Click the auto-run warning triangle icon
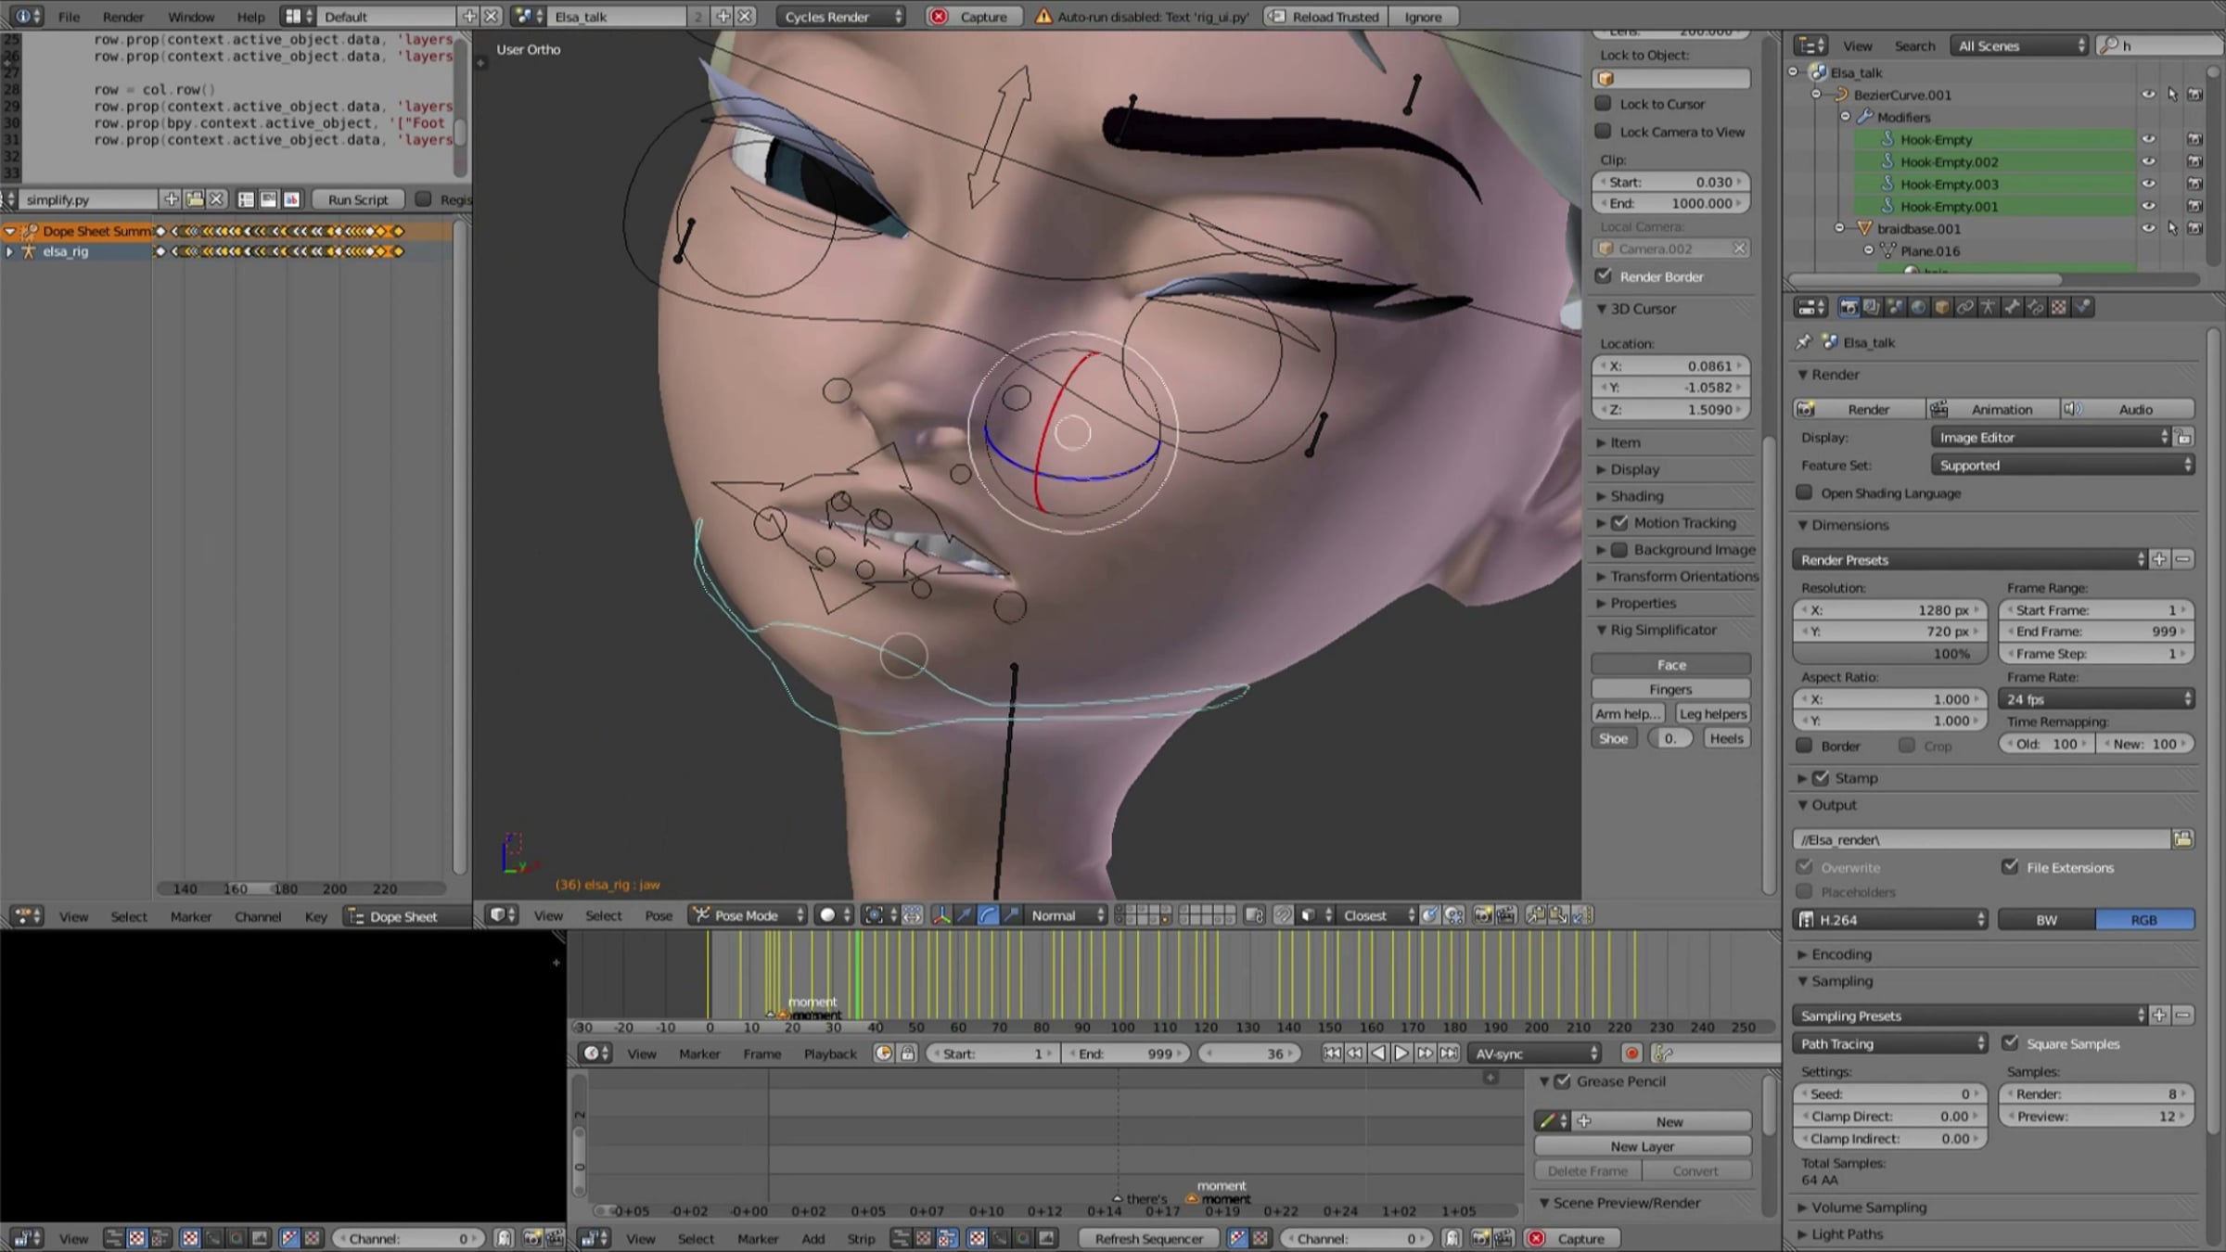 coord(1043,17)
